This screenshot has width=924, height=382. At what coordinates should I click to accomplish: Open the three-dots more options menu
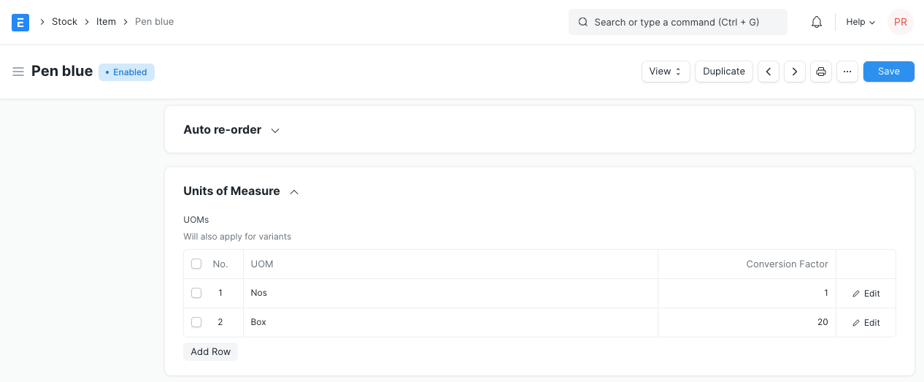coord(847,72)
